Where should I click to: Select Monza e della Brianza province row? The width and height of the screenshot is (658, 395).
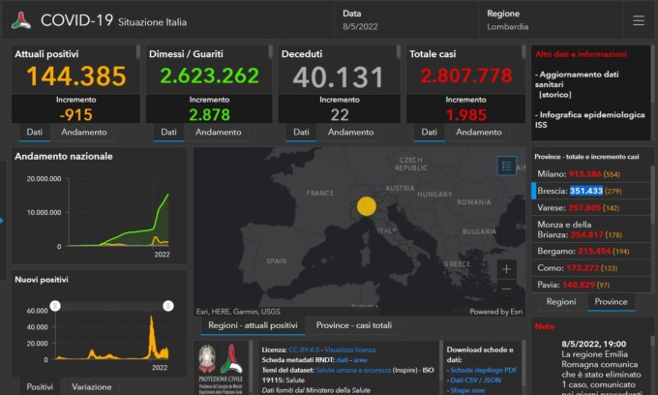591,229
